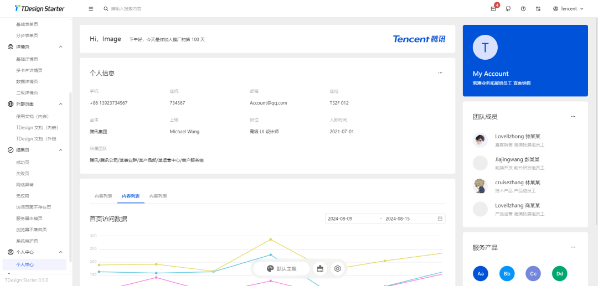The width and height of the screenshot is (598, 286).
Task: Collapse the 详情页 sidebar group
Action: [x=60, y=47]
